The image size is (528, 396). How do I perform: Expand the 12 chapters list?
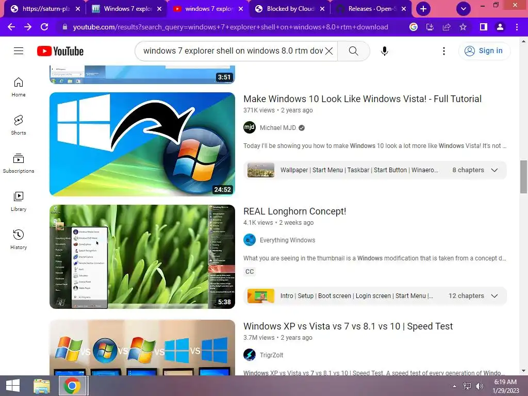point(494,296)
